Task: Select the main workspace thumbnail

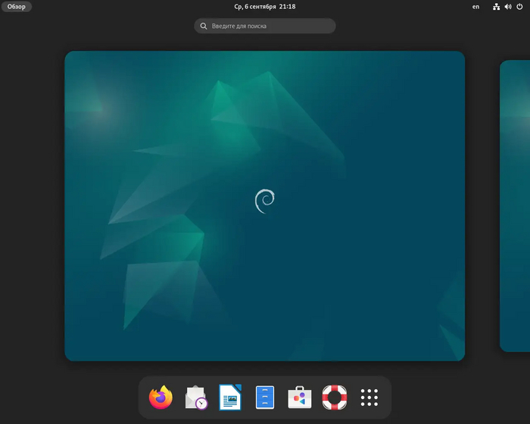Action: 265,206
